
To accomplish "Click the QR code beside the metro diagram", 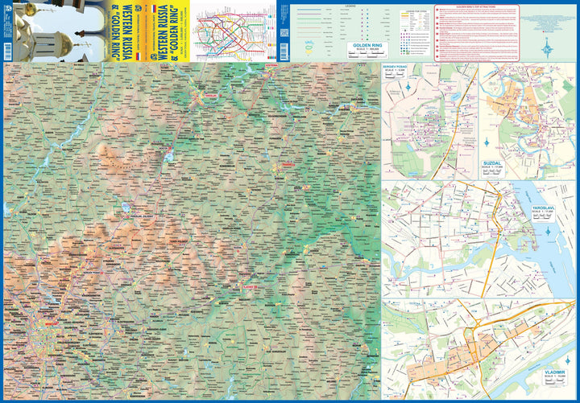I will [284, 33].
